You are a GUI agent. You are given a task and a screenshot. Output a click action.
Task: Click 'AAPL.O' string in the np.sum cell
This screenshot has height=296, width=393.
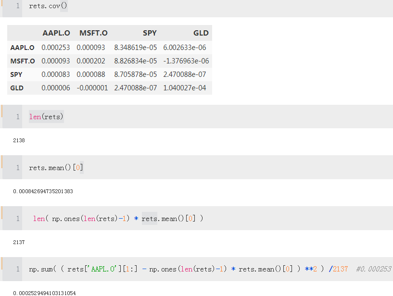[x=102, y=269]
